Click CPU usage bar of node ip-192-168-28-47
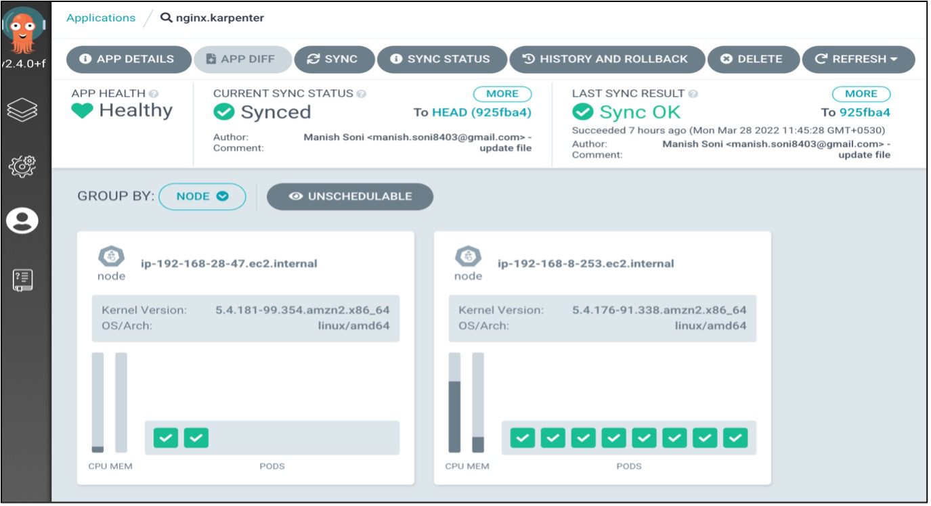Viewport: 931px width, 506px height. pos(98,402)
